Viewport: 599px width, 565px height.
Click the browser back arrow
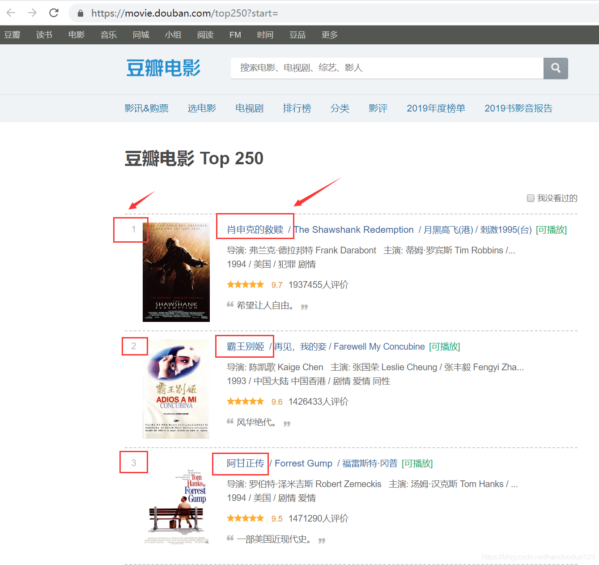click(x=11, y=13)
